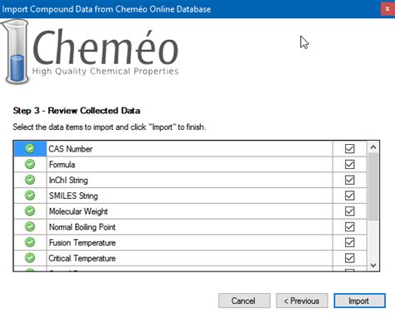395x318 pixels.
Task: Click the Step 3 Review Collected Data heading
Action: tap(77, 111)
